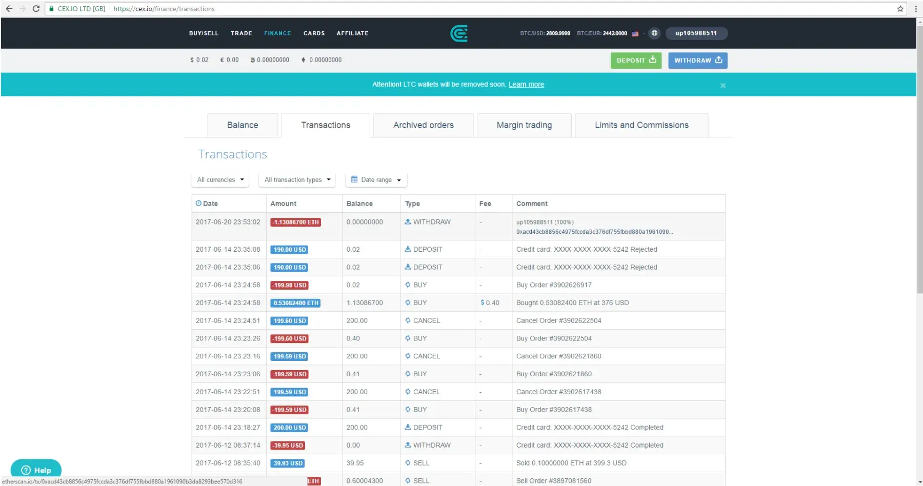
Task: Open the Date range picker
Action: coord(376,180)
